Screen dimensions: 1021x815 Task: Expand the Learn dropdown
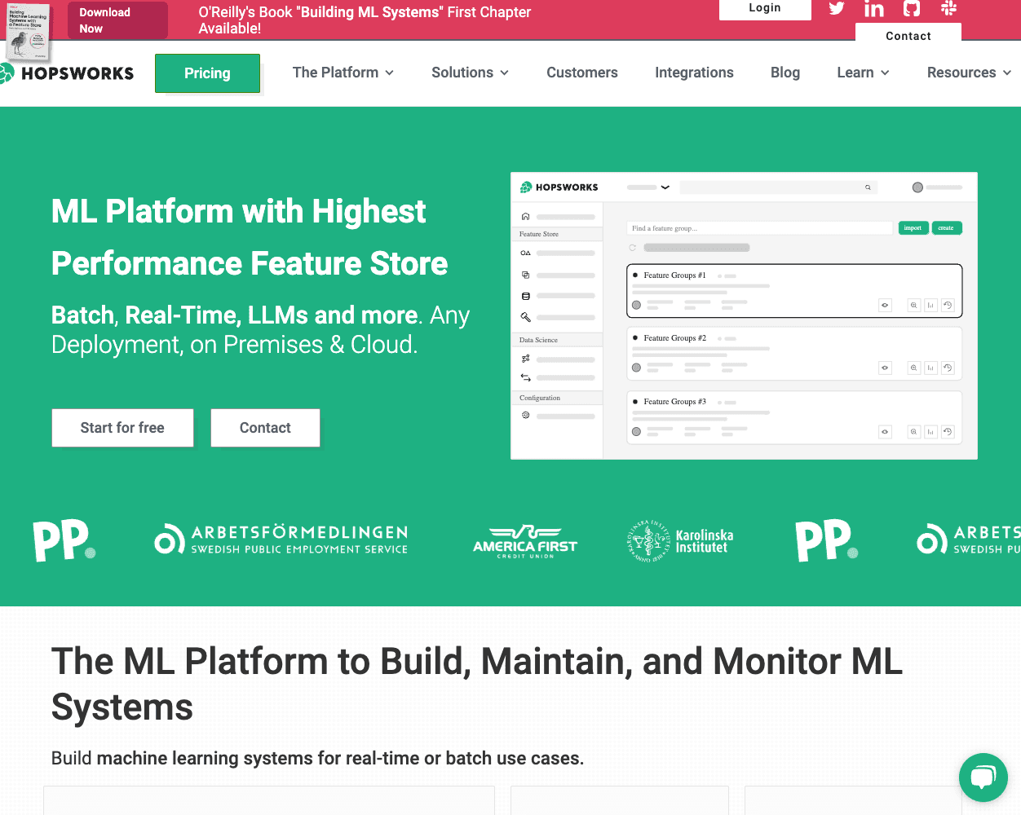[864, 73]
